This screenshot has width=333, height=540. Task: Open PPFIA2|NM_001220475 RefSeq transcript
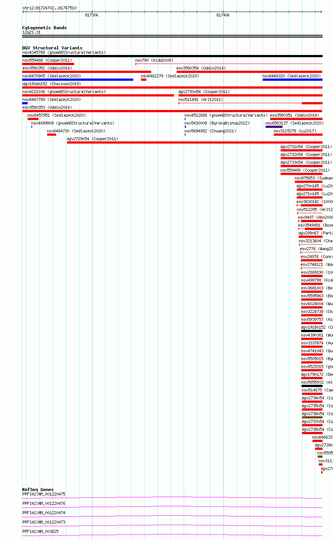coord(44,494)
